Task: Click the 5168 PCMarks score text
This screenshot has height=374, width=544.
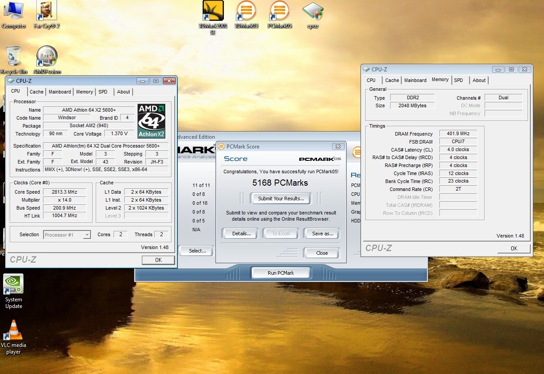Action: tap(280, 183)
